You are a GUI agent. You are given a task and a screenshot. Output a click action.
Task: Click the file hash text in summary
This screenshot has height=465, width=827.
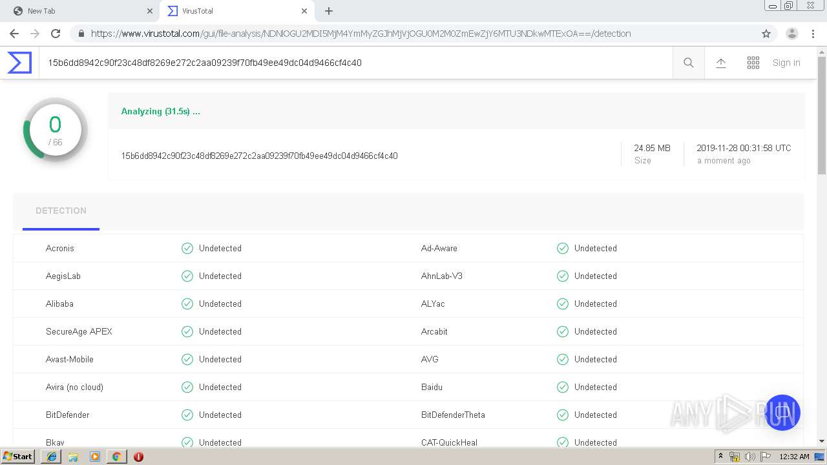point(259,156)
